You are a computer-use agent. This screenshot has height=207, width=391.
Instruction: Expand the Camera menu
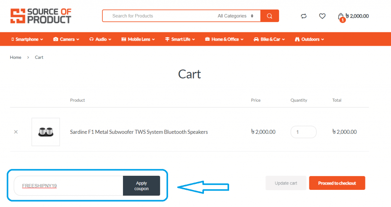[66, 39]
